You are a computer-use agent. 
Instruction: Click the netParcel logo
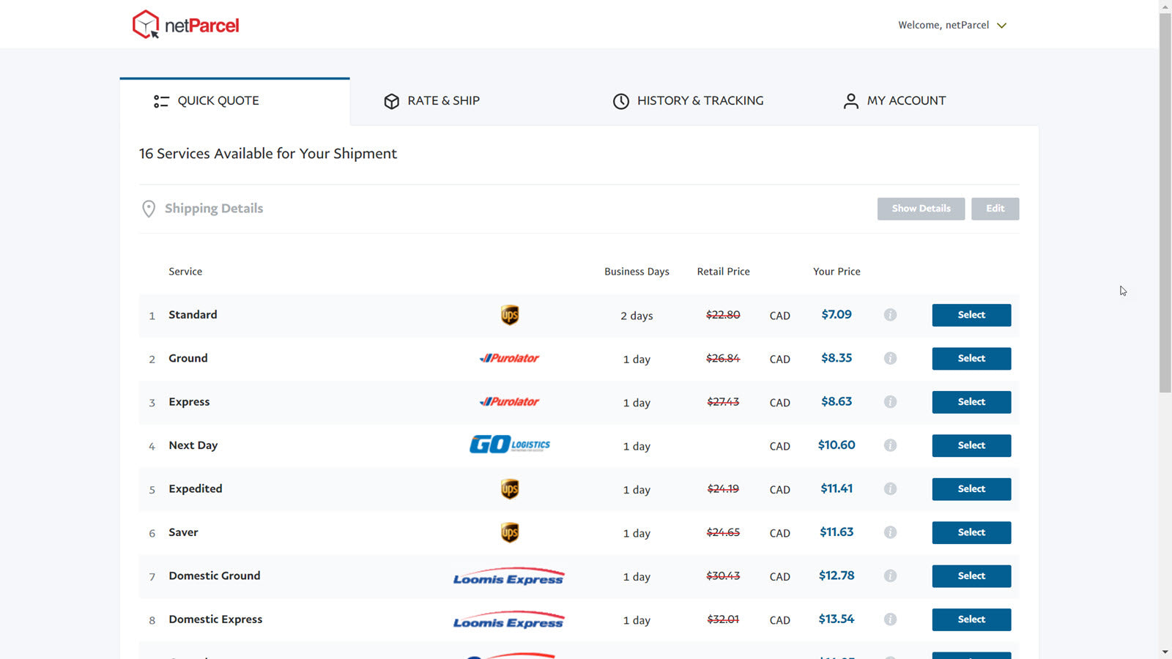pyautogui.click(x=186, y=25)
